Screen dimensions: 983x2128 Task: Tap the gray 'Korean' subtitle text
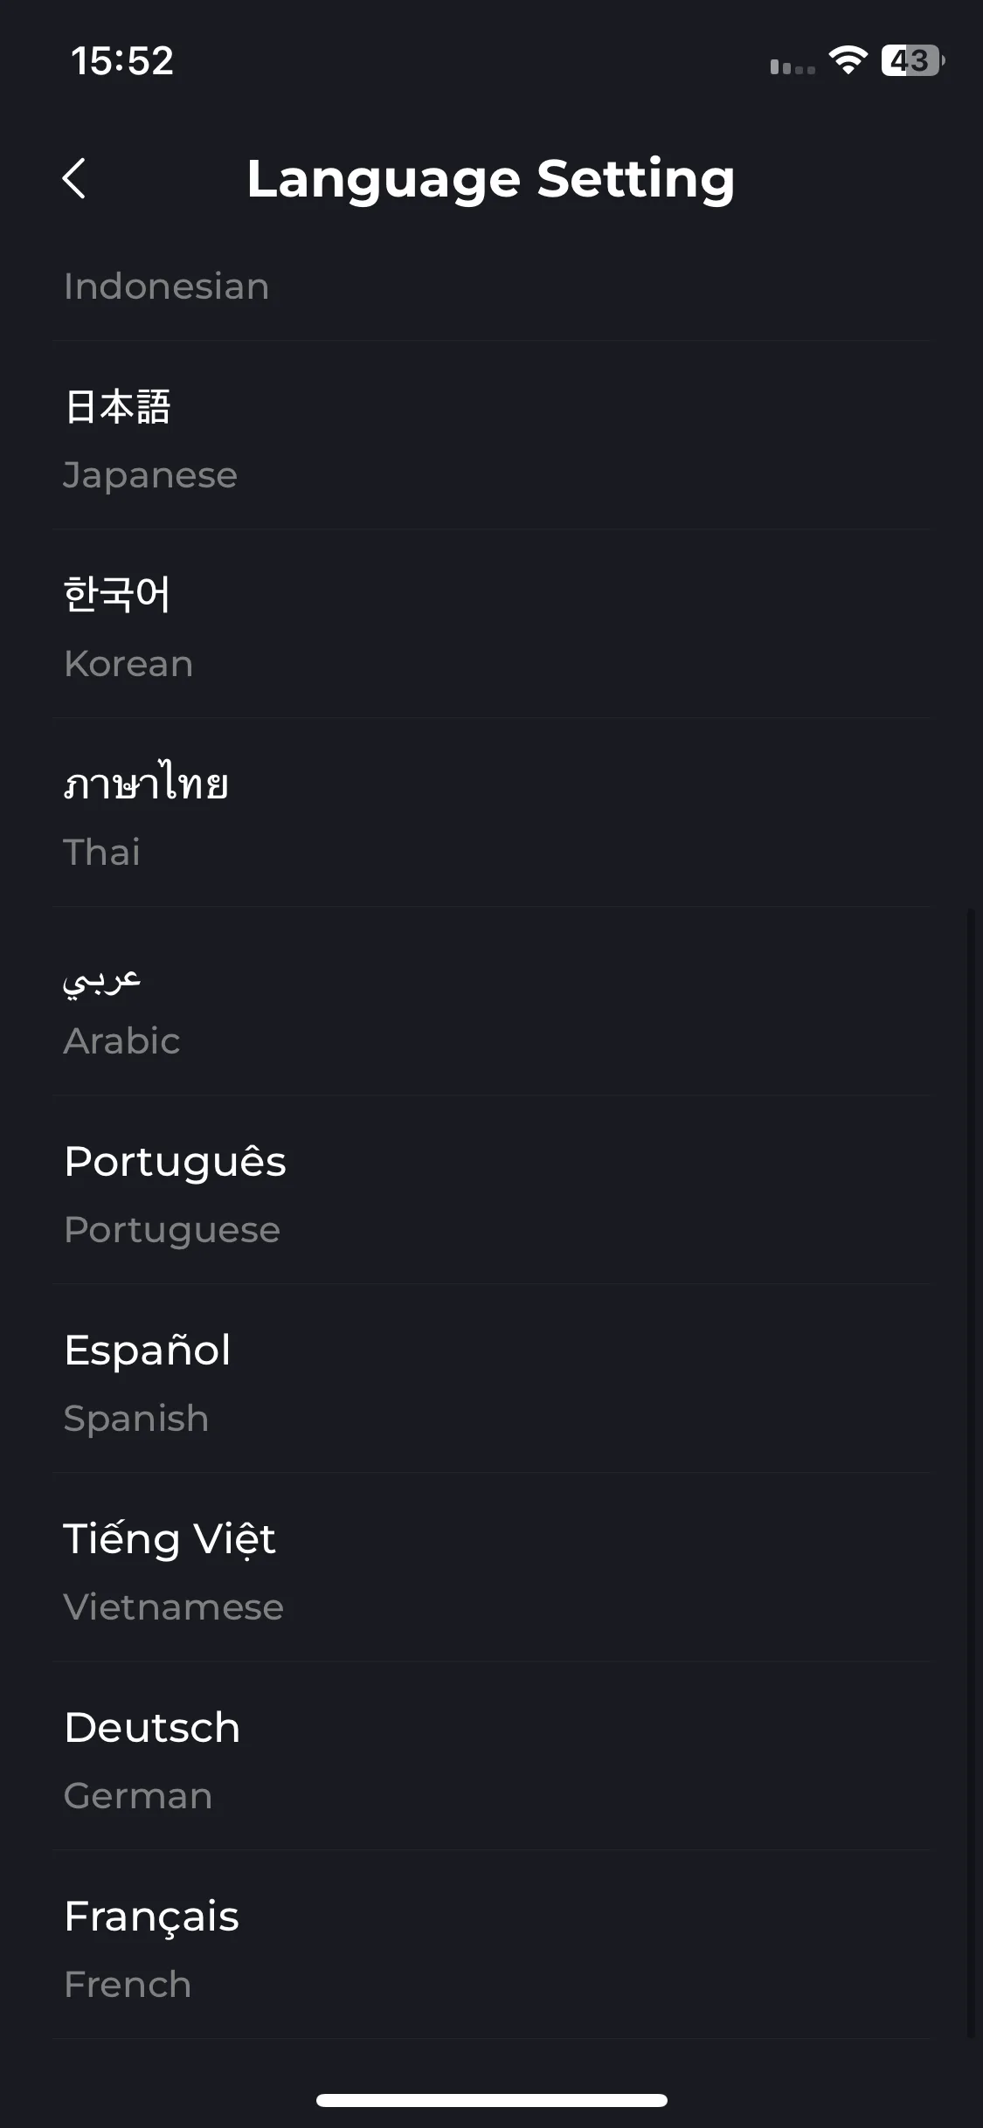(128, 664)
